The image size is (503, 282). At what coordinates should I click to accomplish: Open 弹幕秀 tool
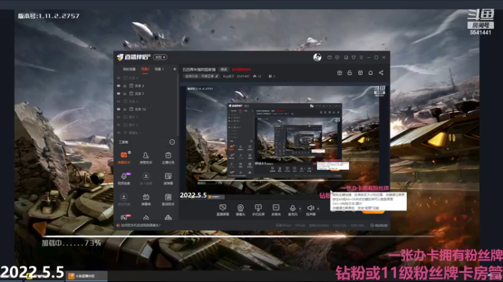click(x=146, y=199)
